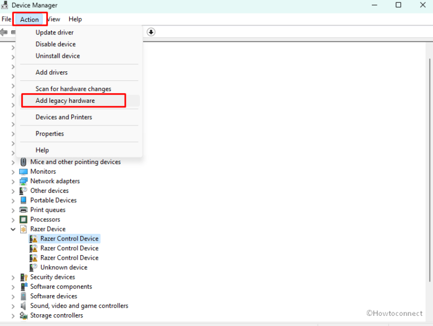Image resolution: width=433 pixels, height=326 pixels.
Task: Select the Network adapters label
Action: [x=55, y=181]
